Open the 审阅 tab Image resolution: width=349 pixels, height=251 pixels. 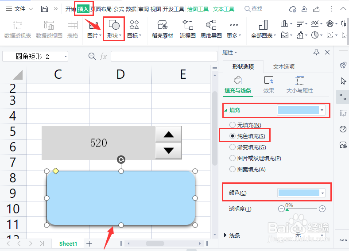pos(143,9)
